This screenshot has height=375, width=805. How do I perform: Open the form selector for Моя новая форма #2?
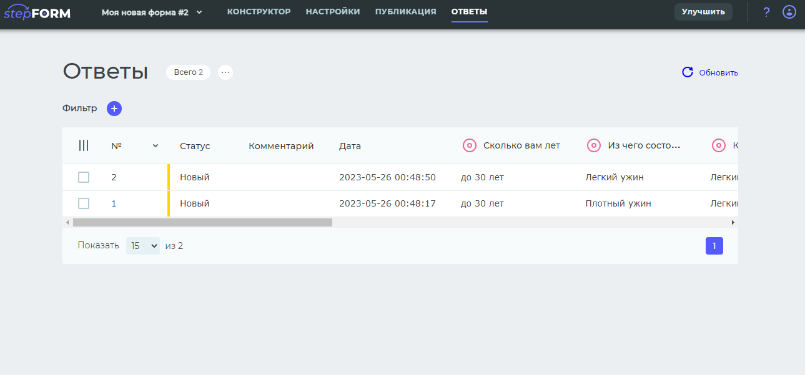199,12
